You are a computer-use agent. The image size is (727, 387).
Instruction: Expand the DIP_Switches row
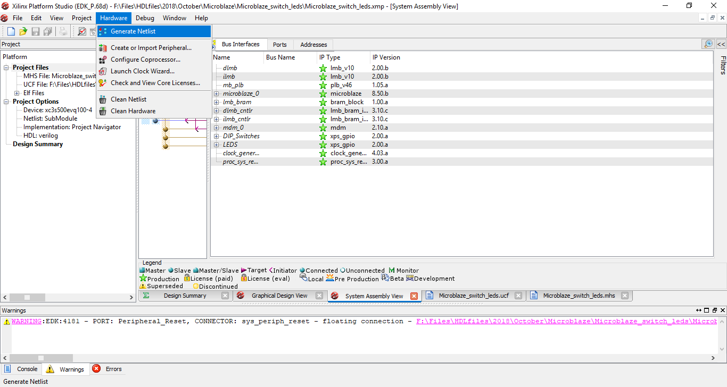click(x=217, y=136)
